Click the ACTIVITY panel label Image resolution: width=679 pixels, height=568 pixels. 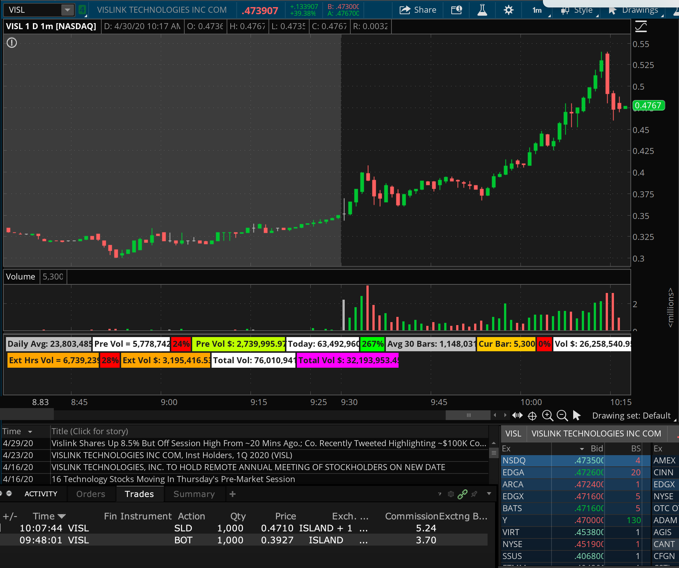(x=41, y=494)
